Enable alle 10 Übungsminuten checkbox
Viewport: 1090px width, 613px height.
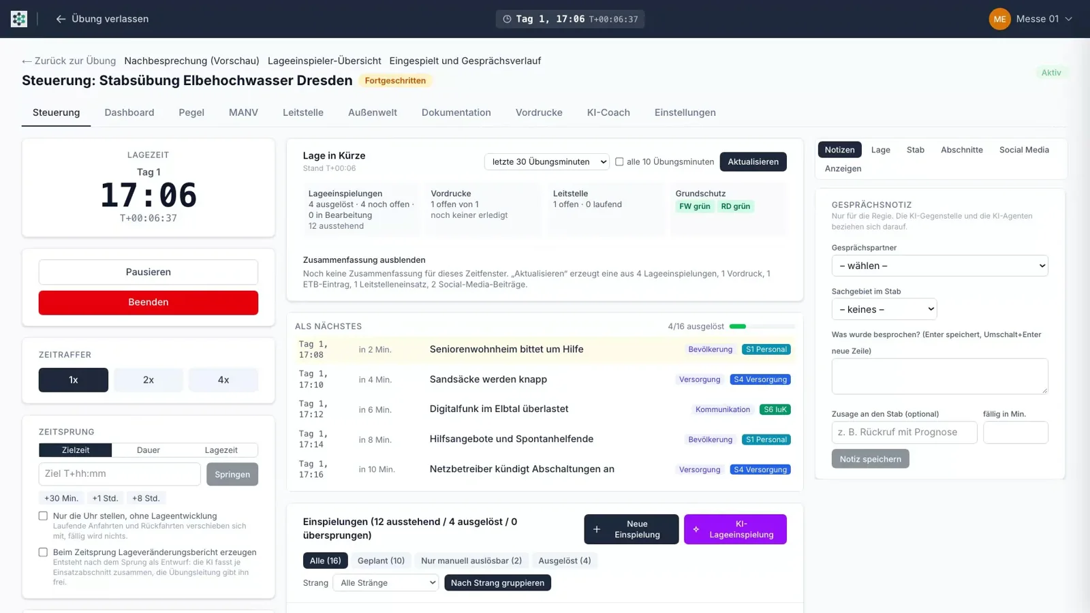click(x=619, y=162)
